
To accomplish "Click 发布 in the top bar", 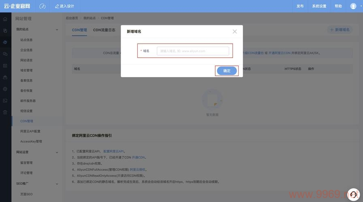I will [300, 6].
